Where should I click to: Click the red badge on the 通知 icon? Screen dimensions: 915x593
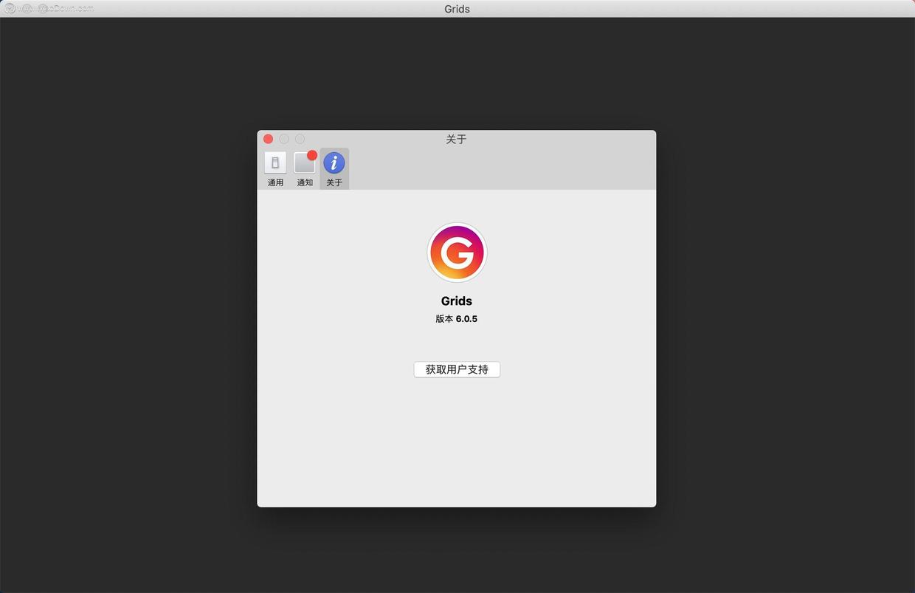point(312,155)
